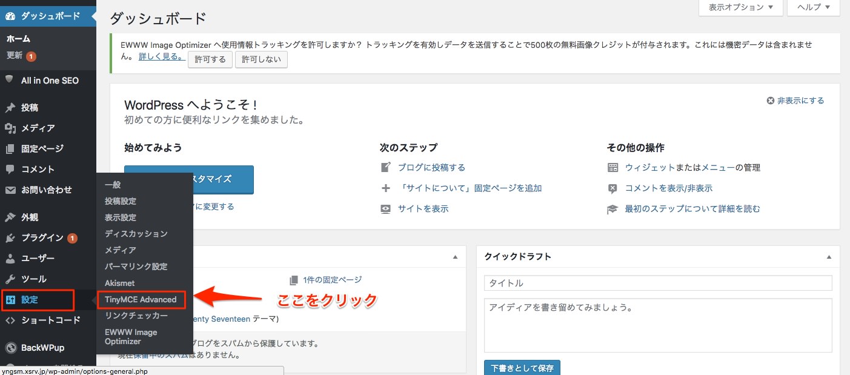The height and width of the screenshot is (375, 850).
Task: Click the paintbrush icon next to 外観
Action: 10,217
